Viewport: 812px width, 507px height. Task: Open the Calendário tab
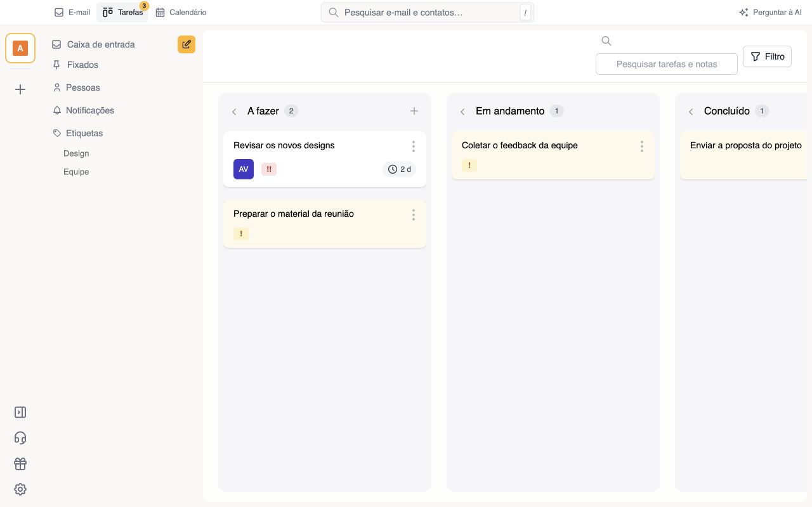pos(181,12)
